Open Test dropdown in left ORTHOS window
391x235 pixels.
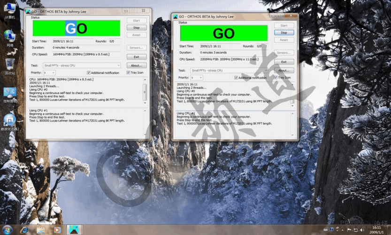coord(82,65)
